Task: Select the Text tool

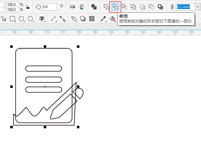Action: 42,19
